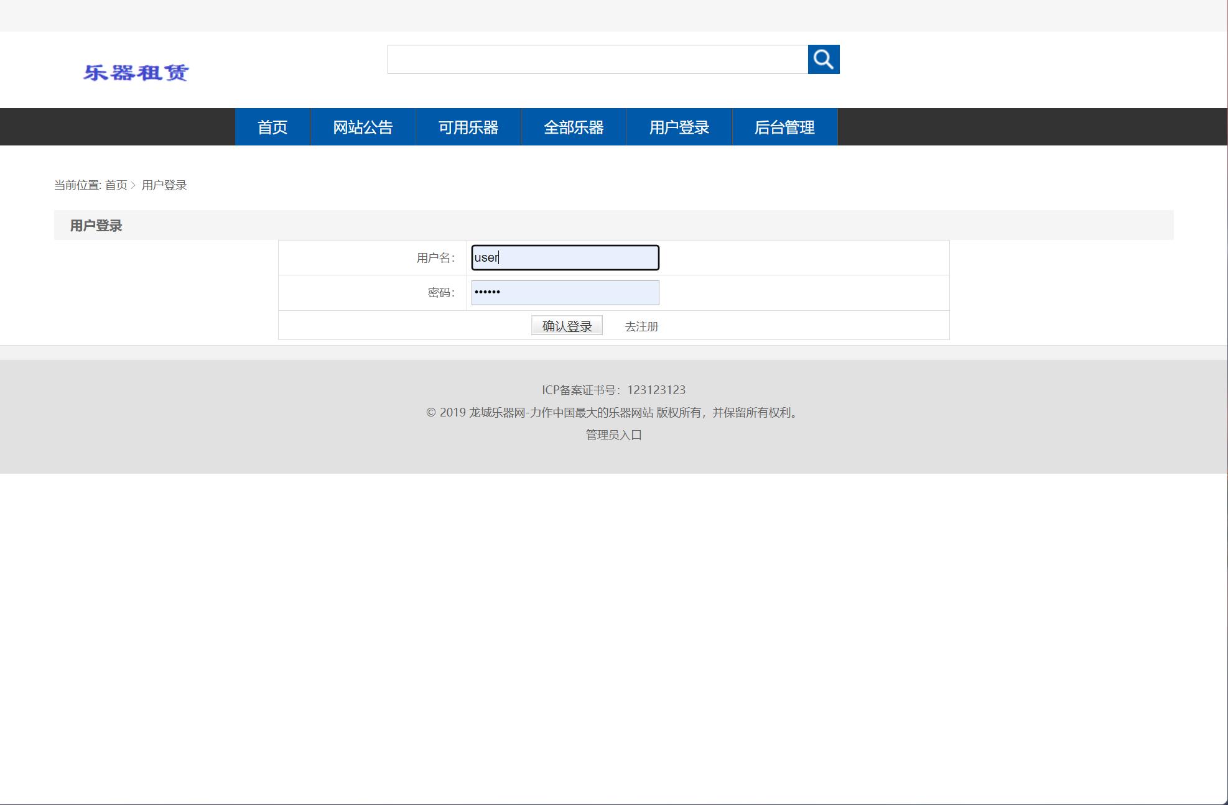Click the 管理员入口 admin entrance link
This screenshot has height=805, width=1228.
pyautogui.click(x=613, y=436)
